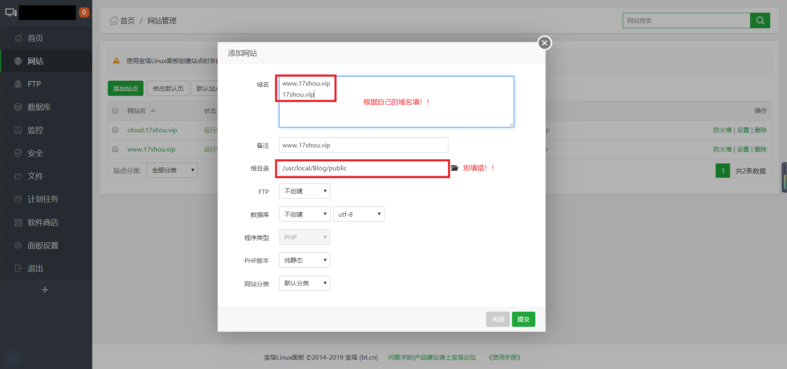Screen dimensions: 787x369
Task: Click the home icon in breadcrumb
Action: pos(114,20)
